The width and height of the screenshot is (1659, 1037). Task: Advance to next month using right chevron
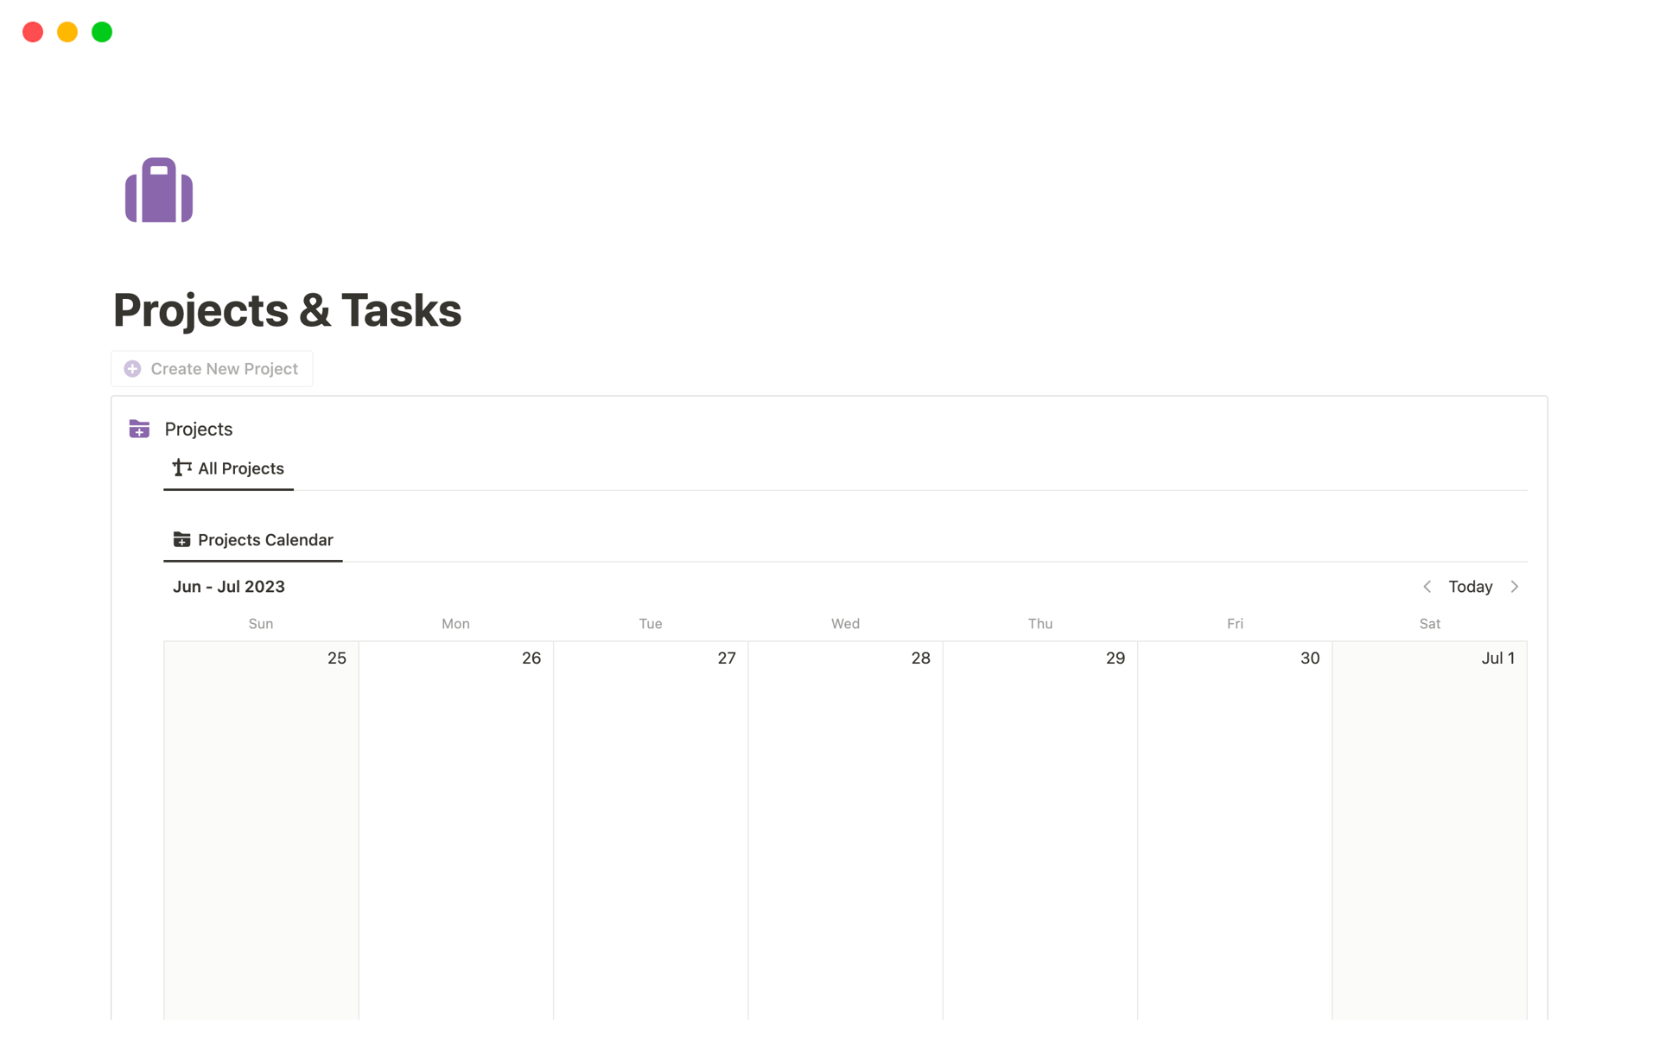pyautogui.click(x=1515, y=587)
